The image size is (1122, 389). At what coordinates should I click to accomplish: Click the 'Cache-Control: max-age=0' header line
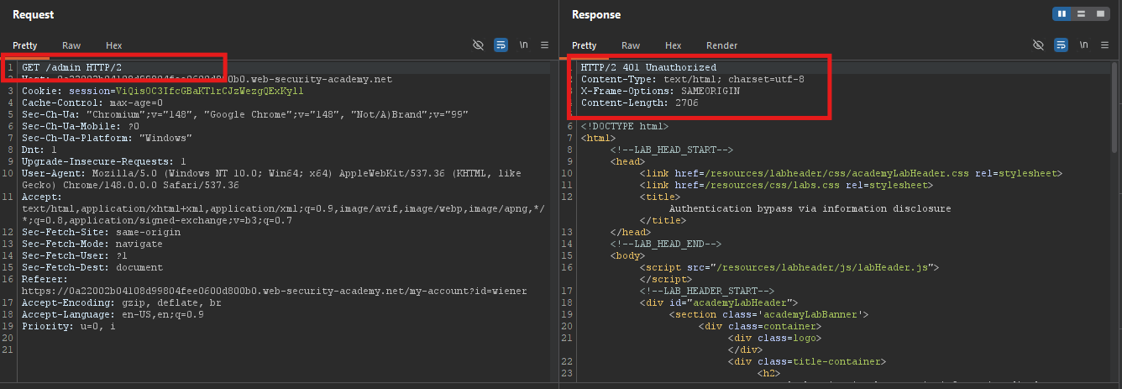(92, 103)
